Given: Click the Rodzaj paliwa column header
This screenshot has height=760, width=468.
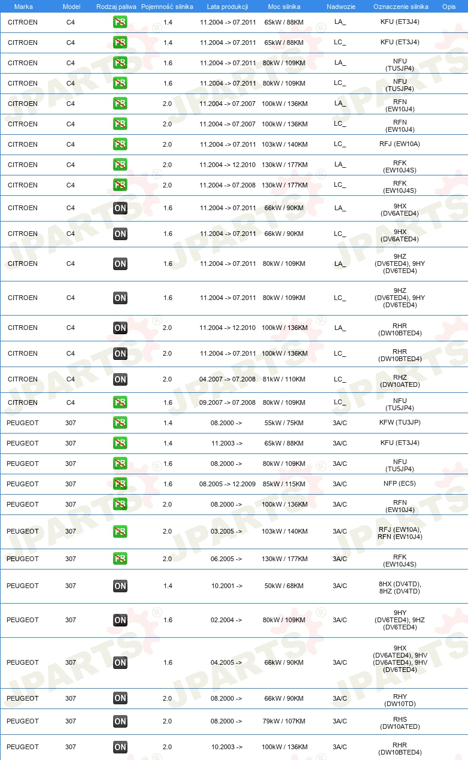Looking at the screenshot, I should pos(116,7).
